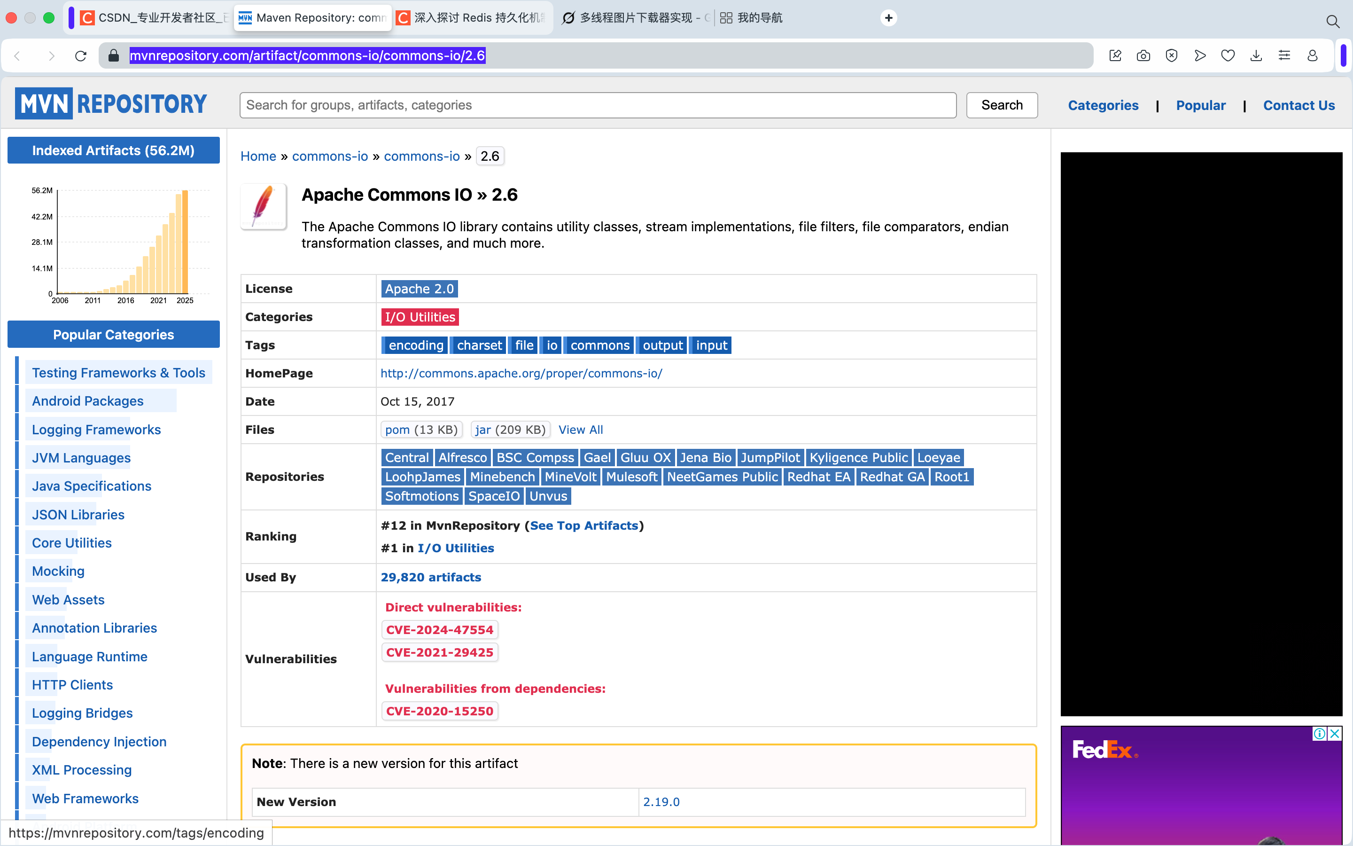Click the heart bookmark icon
The image size is (1353, 846).
[x=1228, y=55]
